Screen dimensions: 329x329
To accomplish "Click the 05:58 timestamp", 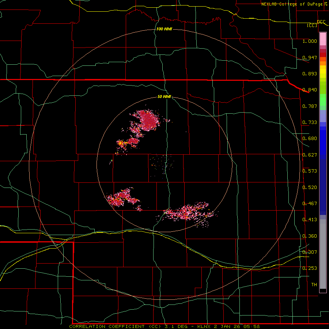I will [252, 326].
